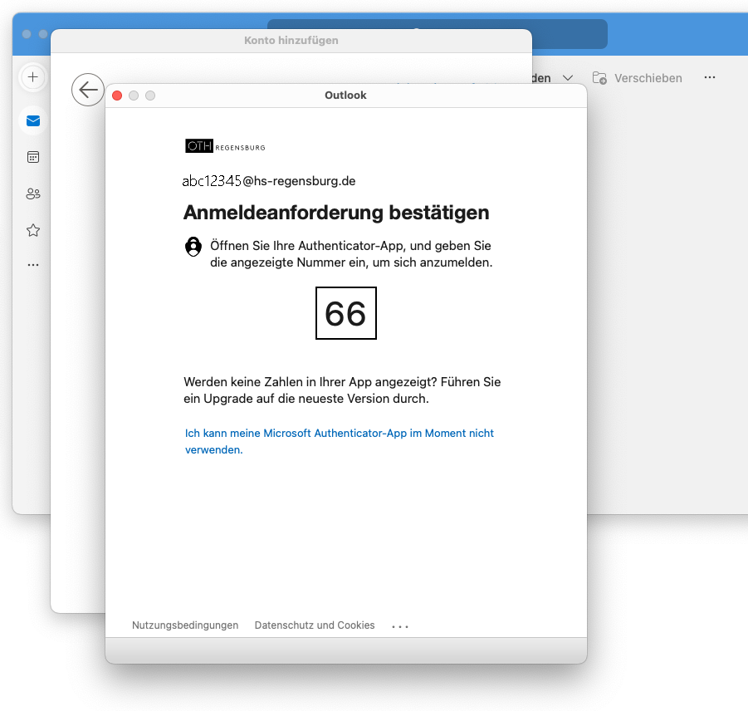Close the Outlook sign-in dialog
The image size is (748, 711).
click(x=117, y=96)
